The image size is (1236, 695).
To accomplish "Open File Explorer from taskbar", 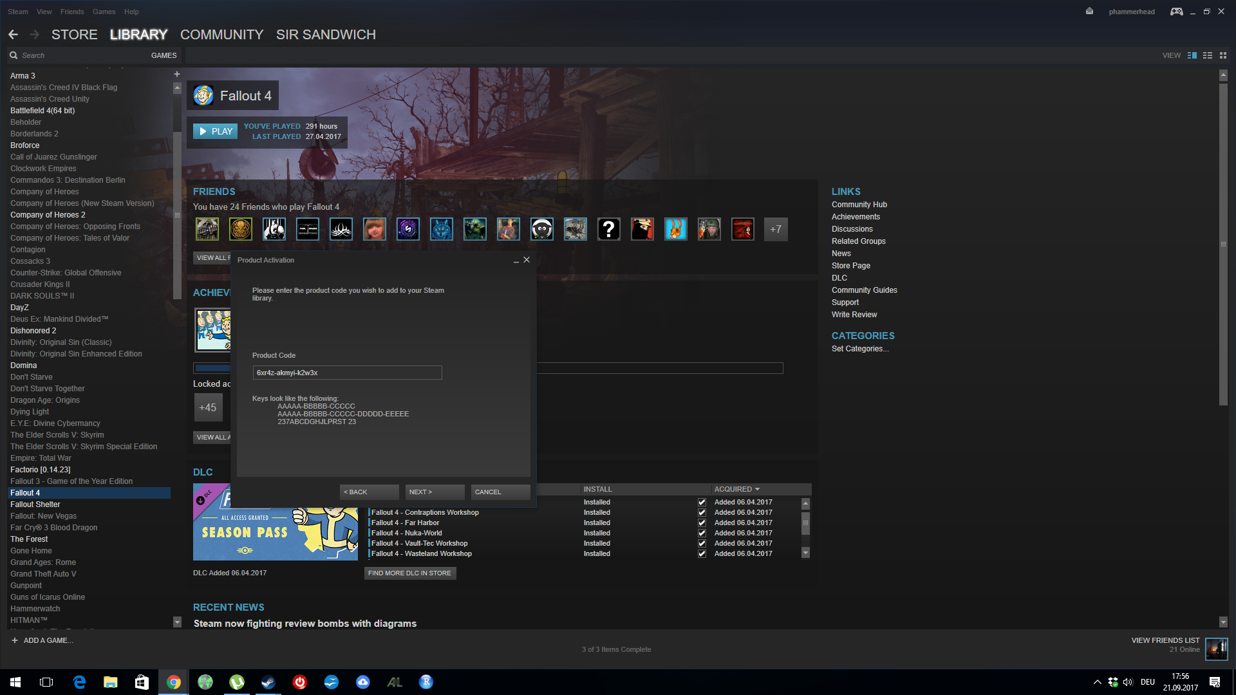I will tap(111, 682).
